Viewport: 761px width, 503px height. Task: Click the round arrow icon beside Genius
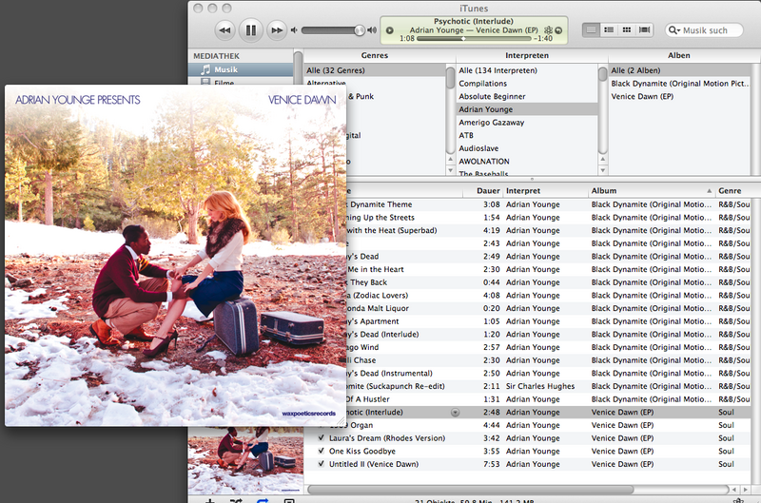pyautogui.click(x=558, y=30)
